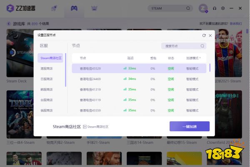
Task: Click the 手球21-Steam game label
Action: point(98,142)
